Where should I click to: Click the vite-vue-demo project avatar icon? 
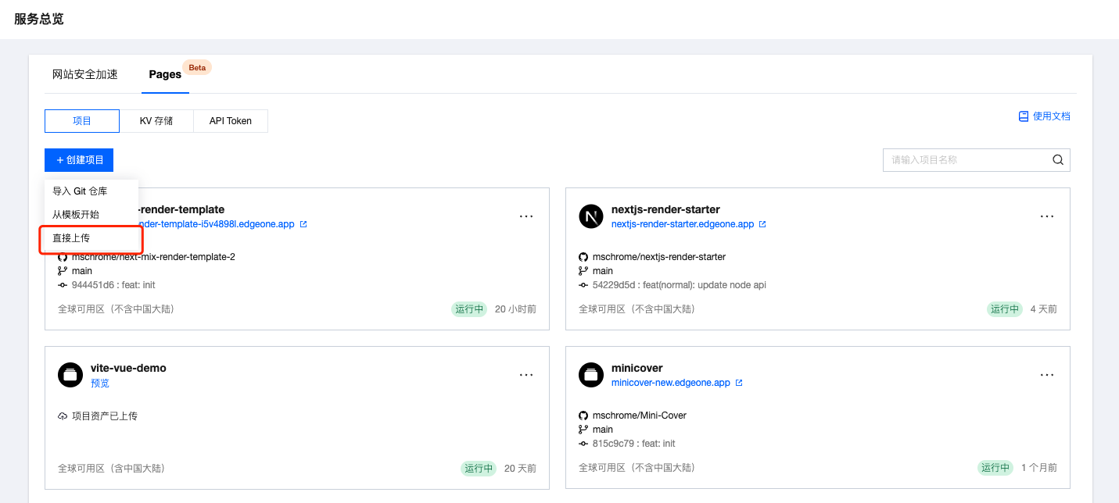coord(70,375)
